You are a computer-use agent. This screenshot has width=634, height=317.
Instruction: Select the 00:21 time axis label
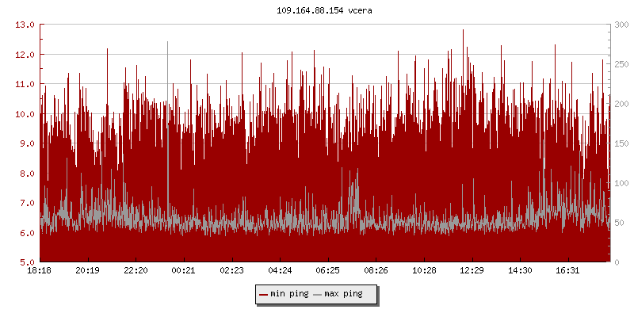pyautogui.click(x=184, y=271)
